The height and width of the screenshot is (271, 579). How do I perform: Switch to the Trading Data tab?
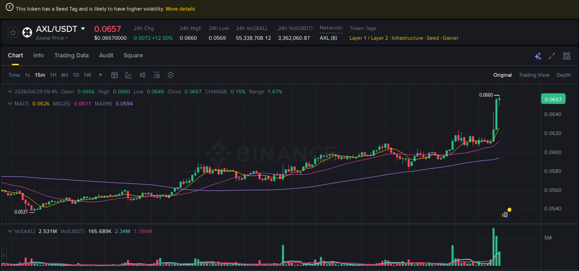click(x=71, y=55)
